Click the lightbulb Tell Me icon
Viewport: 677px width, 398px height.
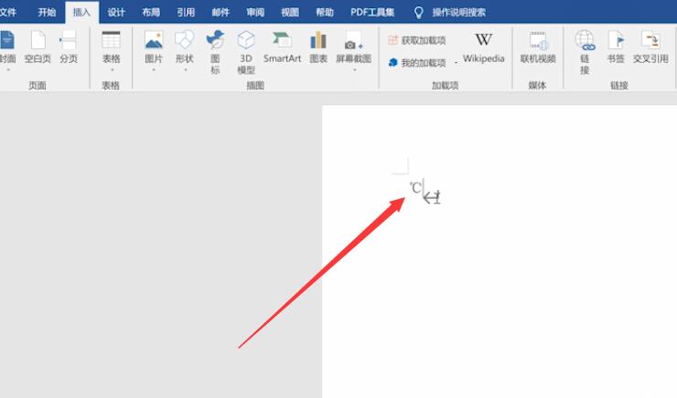(418, 13)
